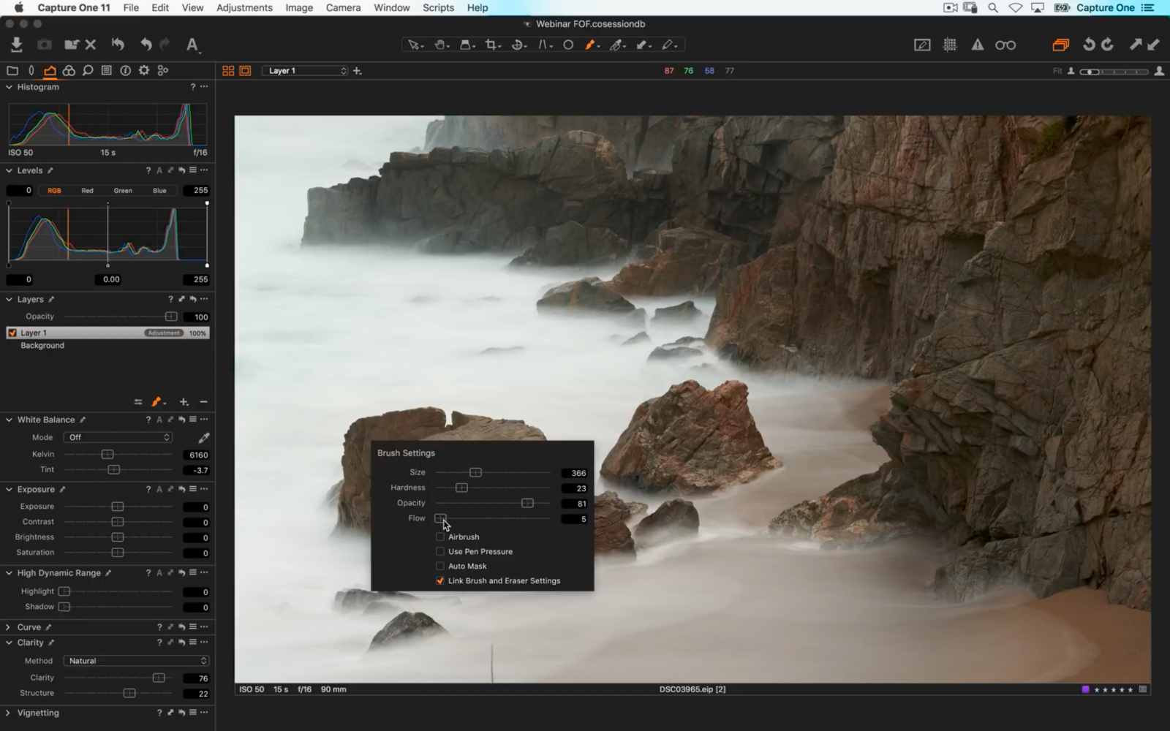This screenshot has height=731, width=1170.
Task: Open the Library folder tool tab
Action: tap(12, 70)
